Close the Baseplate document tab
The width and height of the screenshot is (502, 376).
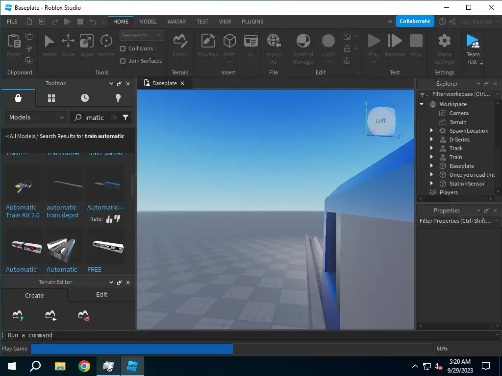tap(182, 83)
